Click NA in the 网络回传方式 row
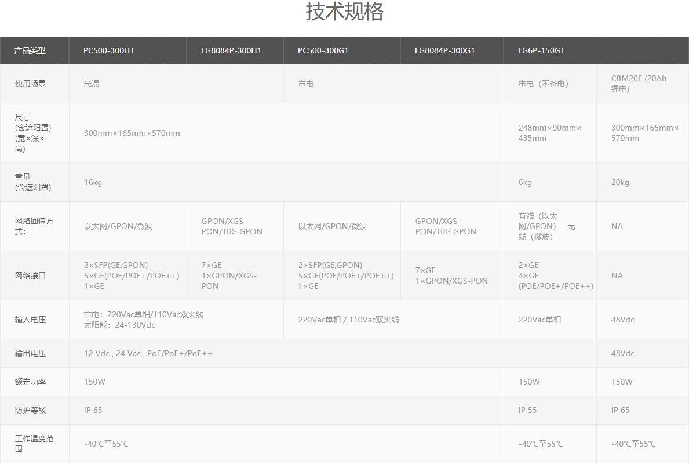 click(643, 226)
